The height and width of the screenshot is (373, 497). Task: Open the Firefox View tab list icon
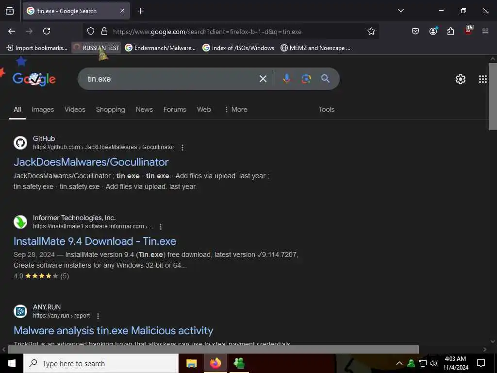click(10, 11)
